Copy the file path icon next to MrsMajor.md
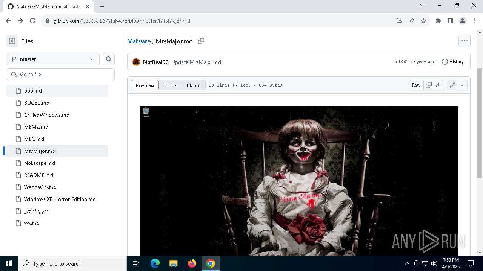Viewport: 483px width, 271px height. point(201,41)
